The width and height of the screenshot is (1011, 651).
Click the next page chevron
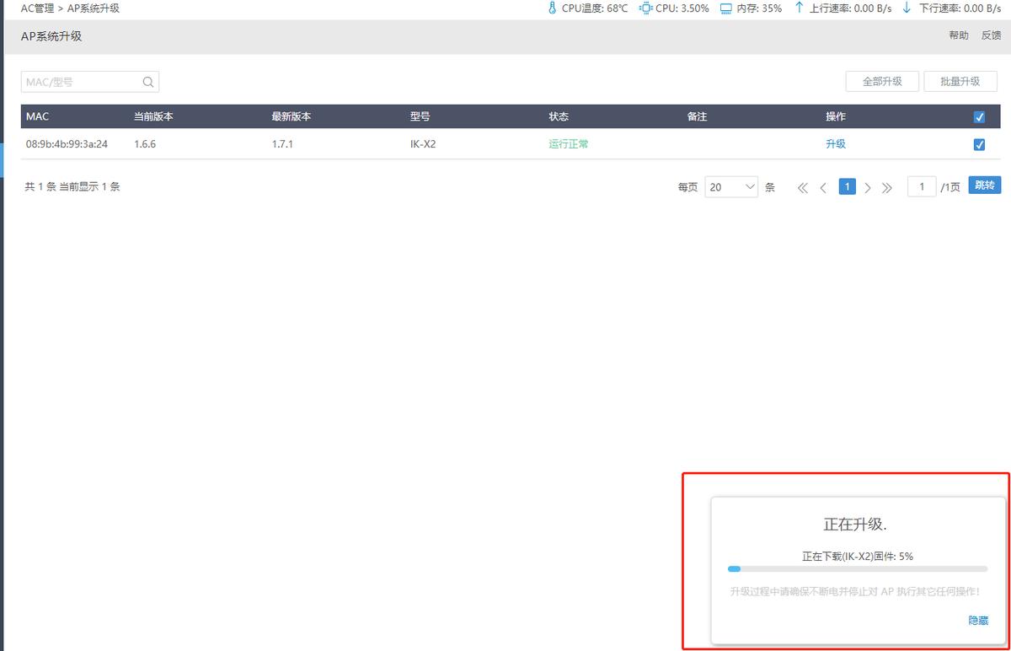pos(868,186)
